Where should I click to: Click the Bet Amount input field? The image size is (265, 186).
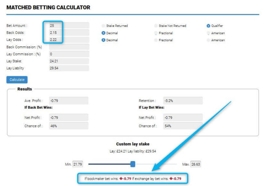tap(69, 26)
